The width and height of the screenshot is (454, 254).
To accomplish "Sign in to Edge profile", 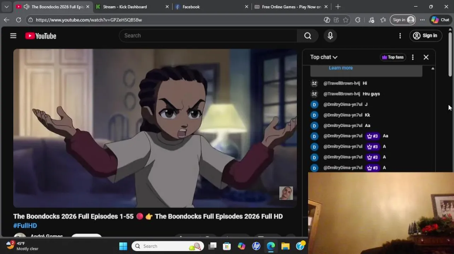I will [403, 20].
